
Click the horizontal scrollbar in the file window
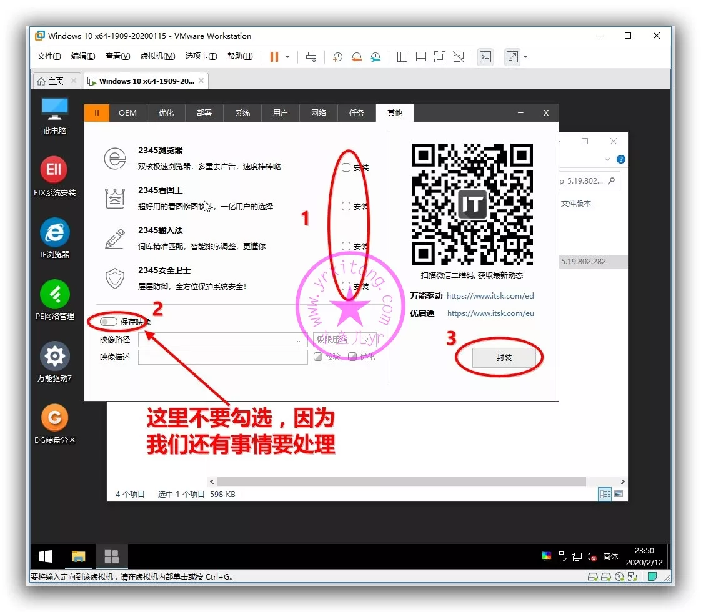click(x=400, y=481)
